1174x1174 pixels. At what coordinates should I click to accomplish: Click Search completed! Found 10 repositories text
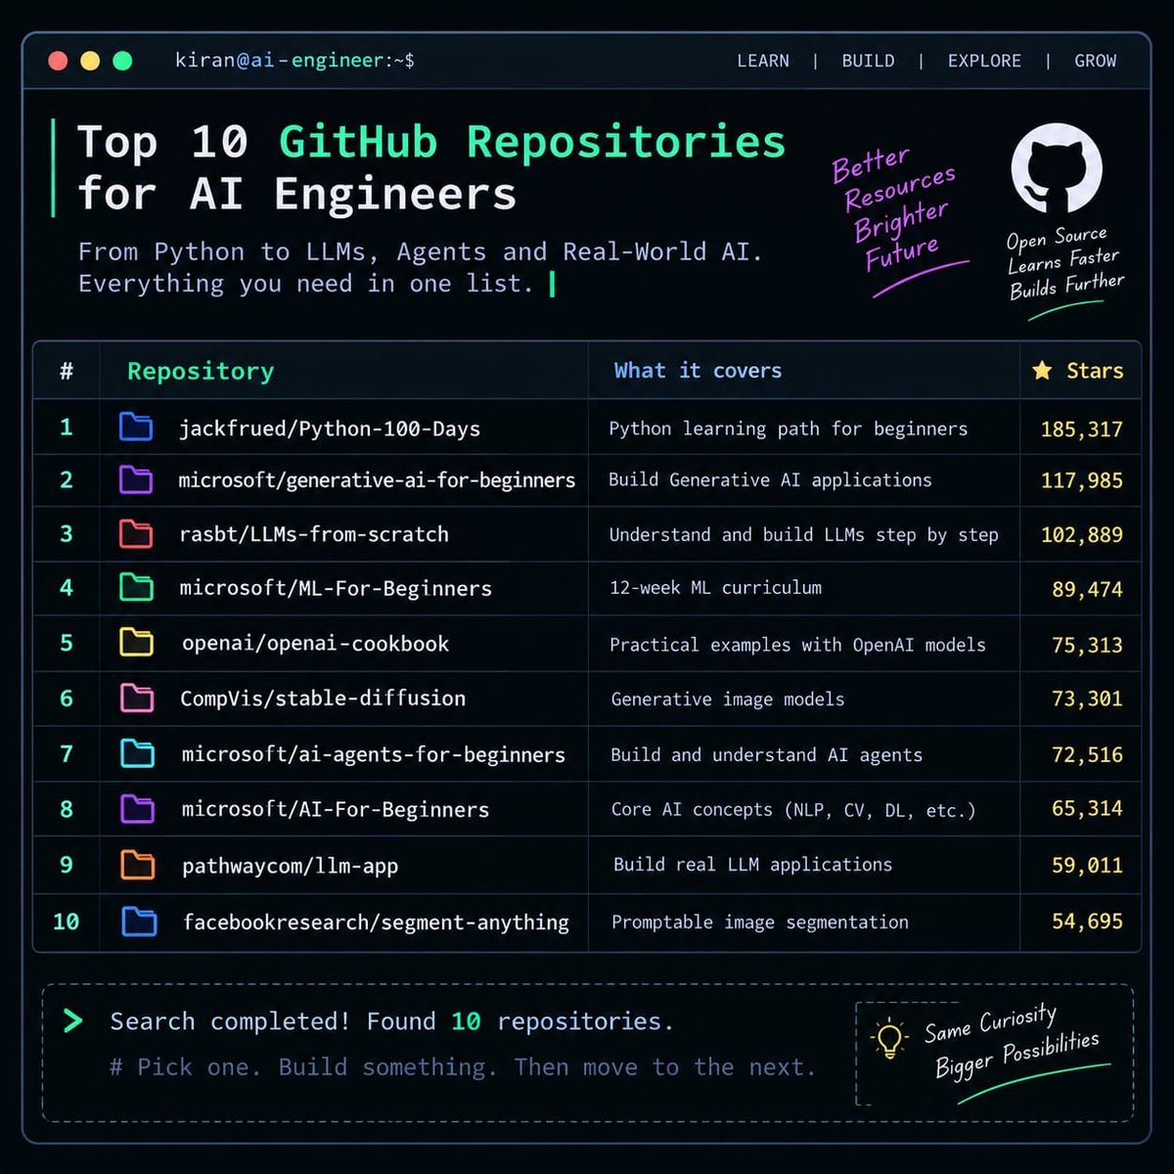391,1021
